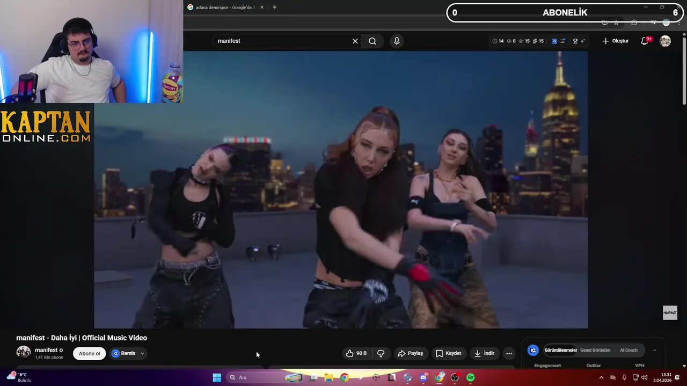Open the taskbar clock showing 15:31
The width and height of the screenshot is (687, 386).
tap(662, 377)
